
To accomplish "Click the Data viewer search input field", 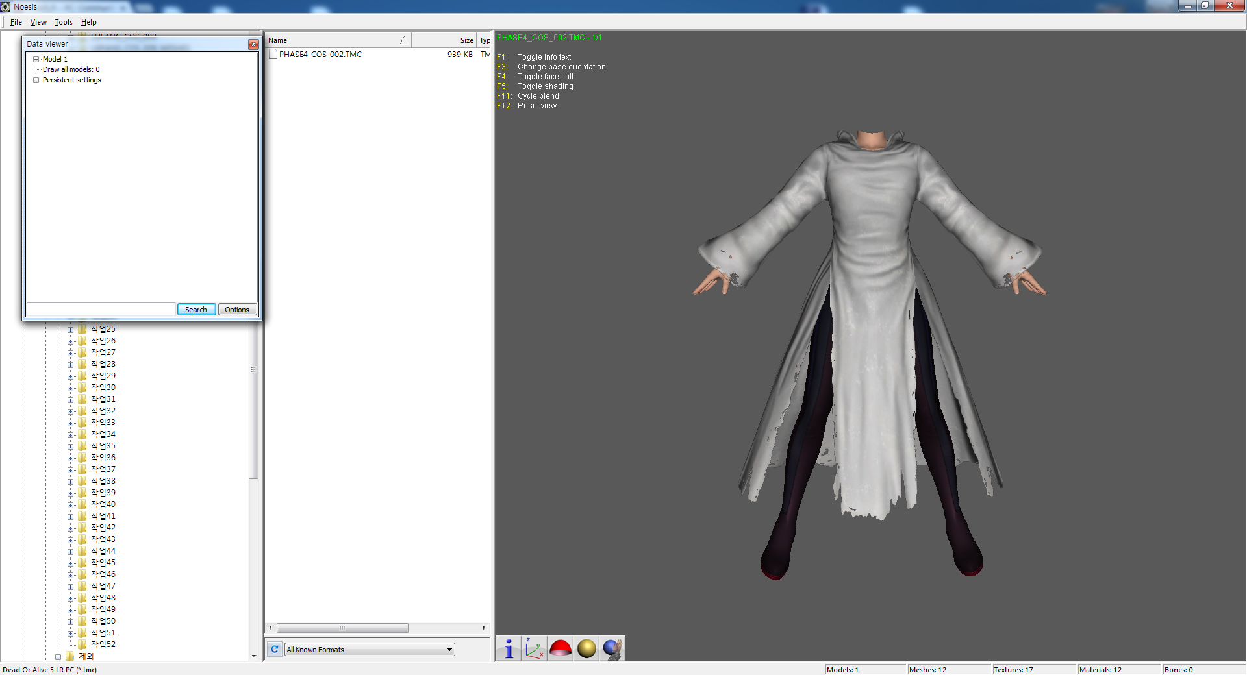I will coord(101,310).
